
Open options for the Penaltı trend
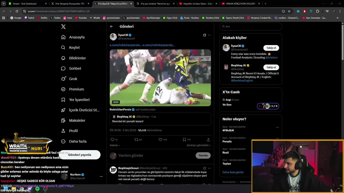click(x=277, y=138)
